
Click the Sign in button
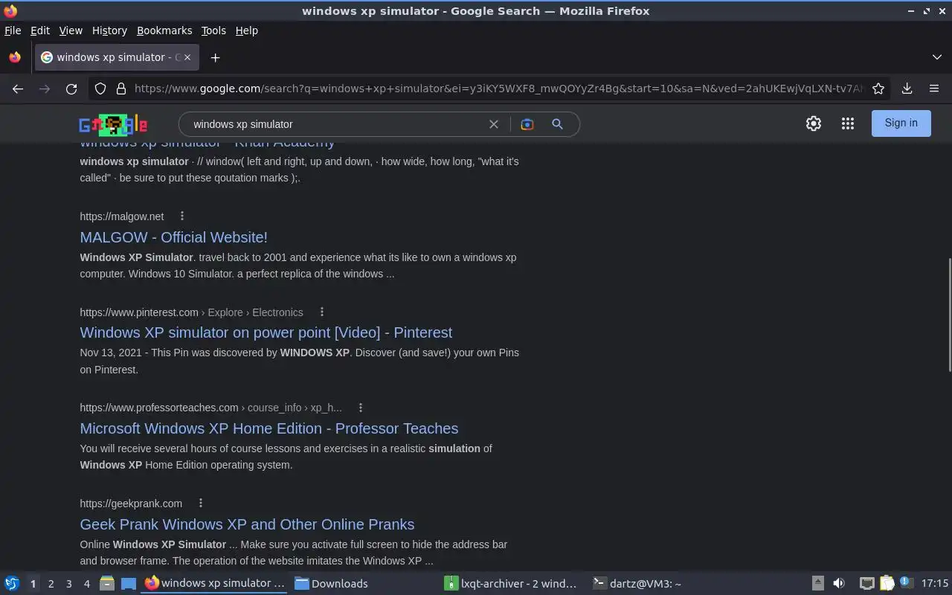point(901,123)
